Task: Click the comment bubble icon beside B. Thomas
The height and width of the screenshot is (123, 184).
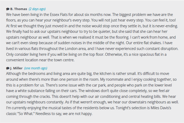Action: coord(8,9)
